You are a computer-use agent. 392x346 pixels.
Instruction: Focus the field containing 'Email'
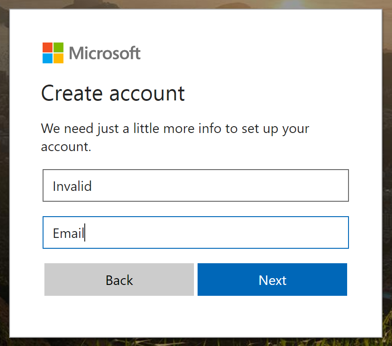pyautogui.click(x=196, y=232)
